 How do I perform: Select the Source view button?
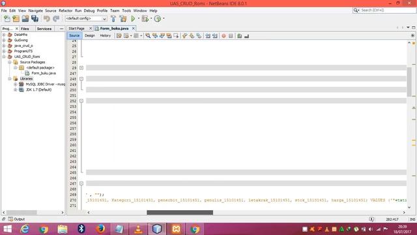pos(74,36)
